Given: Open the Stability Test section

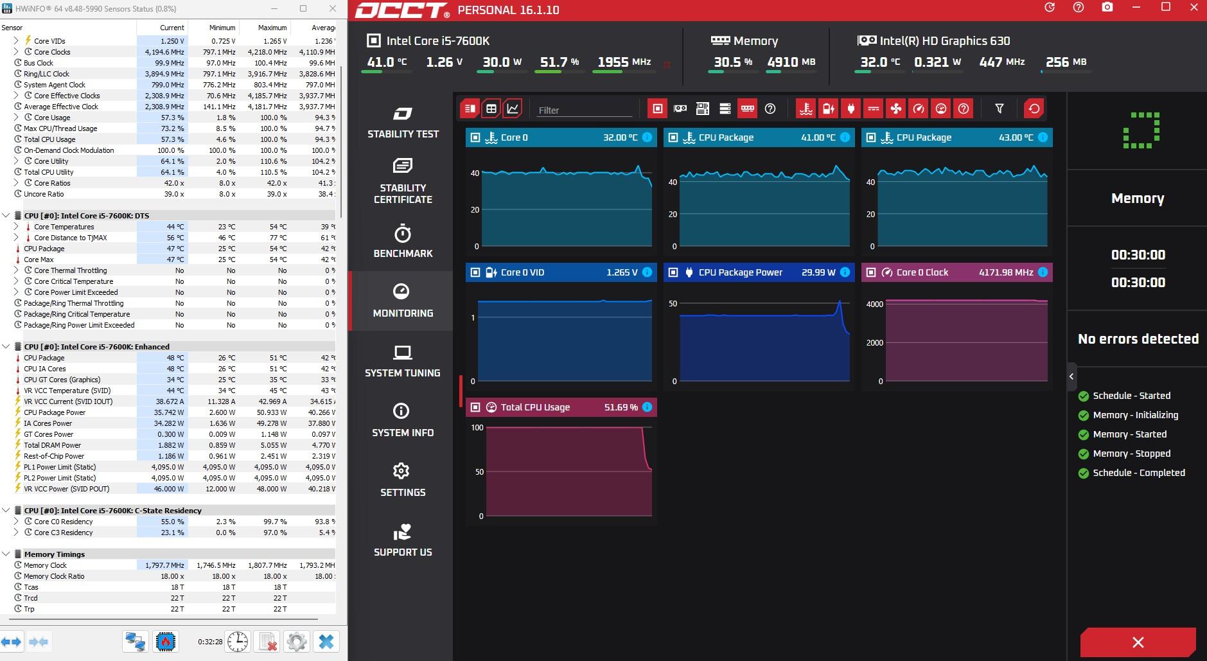Looking at the screenshot, I should tap(403, 123).
